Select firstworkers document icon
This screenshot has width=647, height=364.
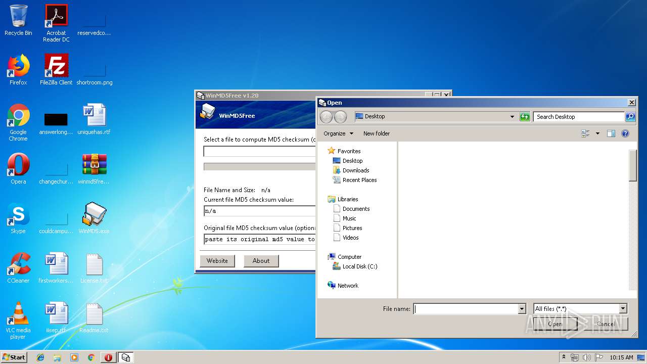56,268
